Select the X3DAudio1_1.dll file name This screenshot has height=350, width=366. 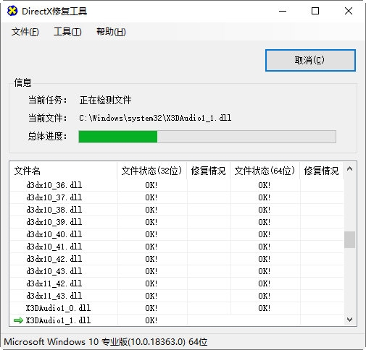pyautogui.click(x=58, y=320)
